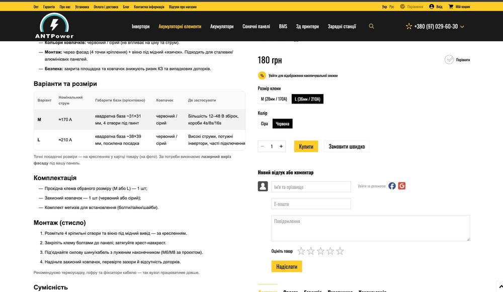Click the 'Монтаж (стисло)' heading
Viewport: 503px width, 292px height.
(60, 223)
